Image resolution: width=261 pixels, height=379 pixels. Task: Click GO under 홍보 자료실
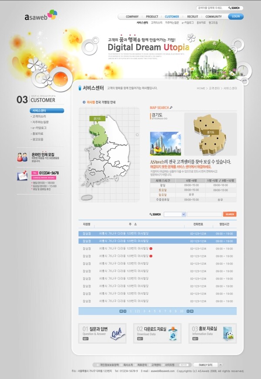[x=195, y=338]
